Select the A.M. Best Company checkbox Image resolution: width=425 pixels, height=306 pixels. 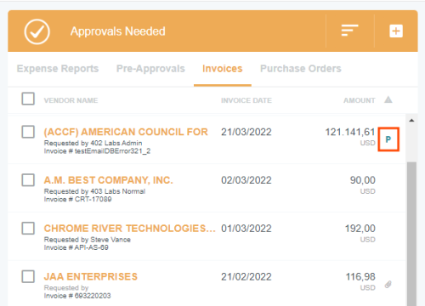click(x=28, y=180)
